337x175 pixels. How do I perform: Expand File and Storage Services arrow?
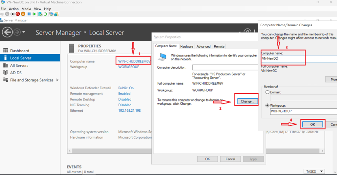coord(58,80)
